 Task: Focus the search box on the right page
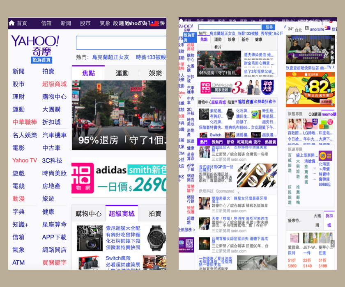point(230,27)
